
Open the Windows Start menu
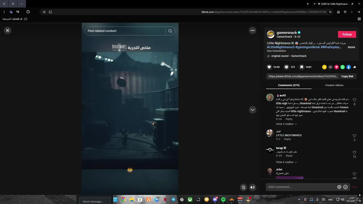pyautogui.click(x=115, y=200)
